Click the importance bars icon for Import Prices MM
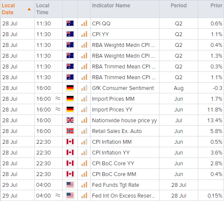The image size is (224, 201). pyautogui.click(x=84, y=99)
